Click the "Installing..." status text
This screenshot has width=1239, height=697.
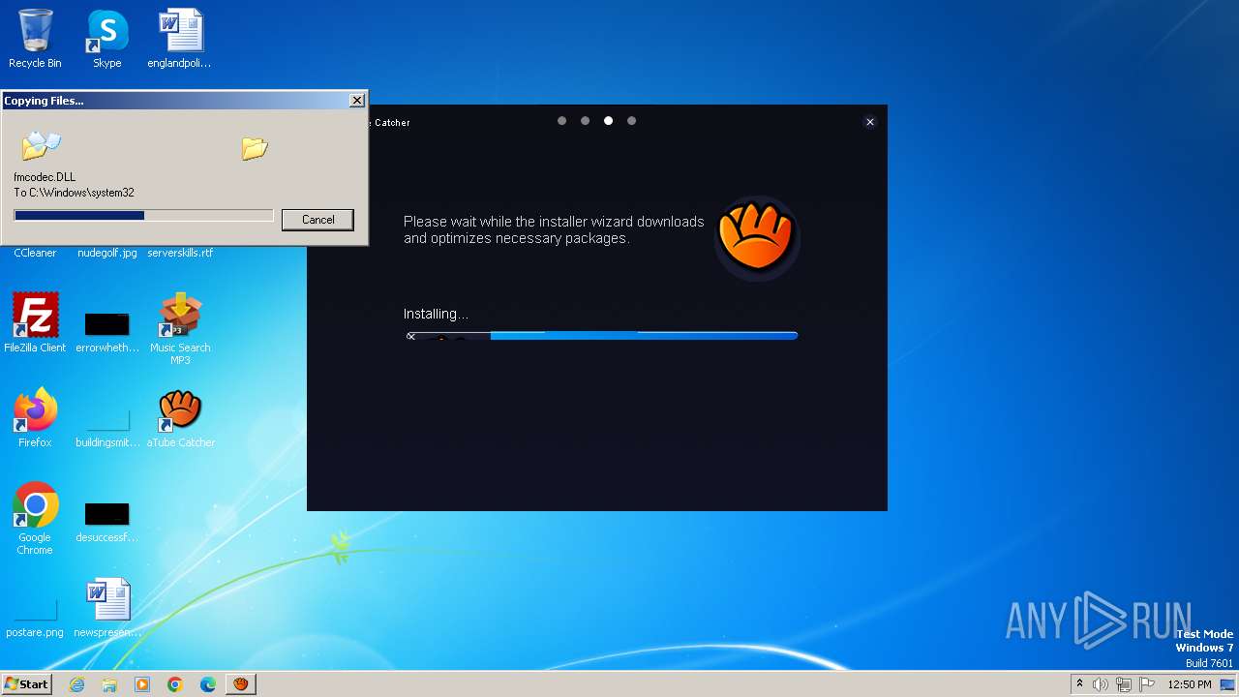[436, 314]
